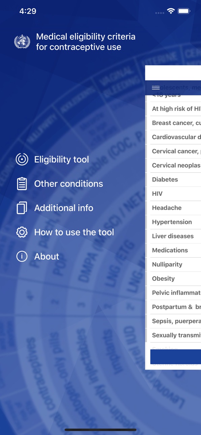Tap the Eligibility tool target icon
The image size is (201, 435).
click(22, 159)
